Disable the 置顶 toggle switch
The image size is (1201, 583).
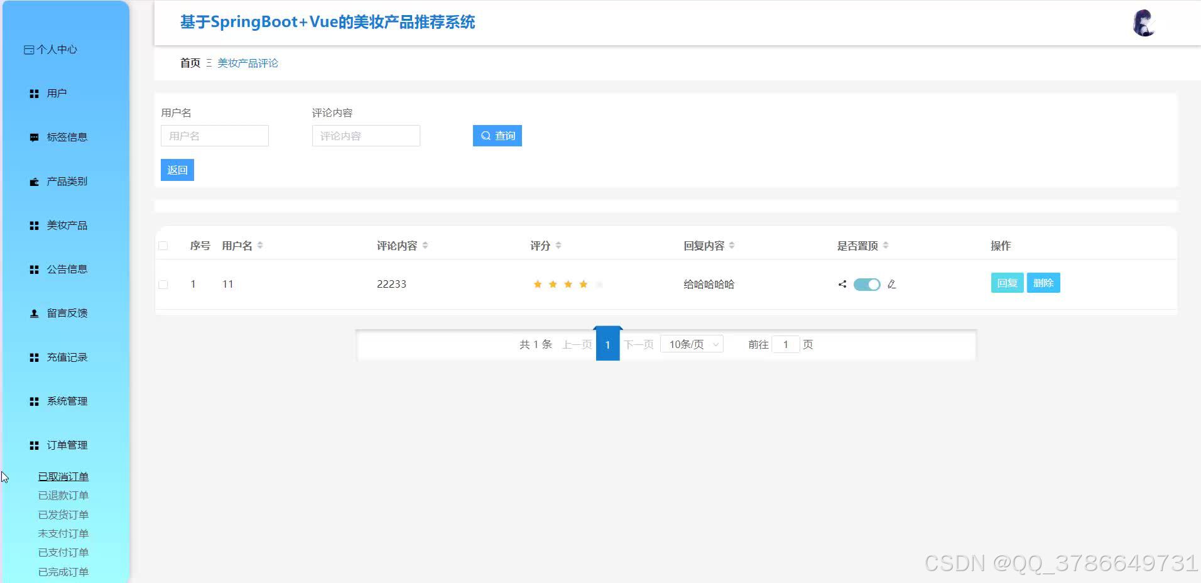867,284
